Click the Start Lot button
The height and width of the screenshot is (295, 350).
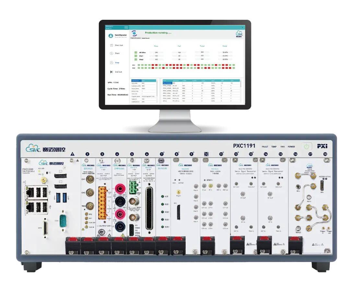point(117,45)
